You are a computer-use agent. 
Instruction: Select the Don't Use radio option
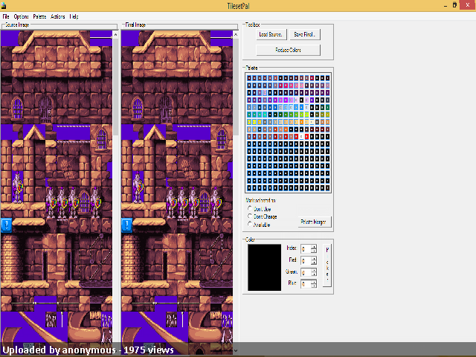point(250,208)
